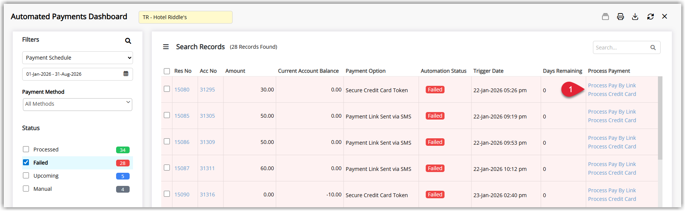Click Process Credit Card for reservation 15080

[x=612, y=94]
